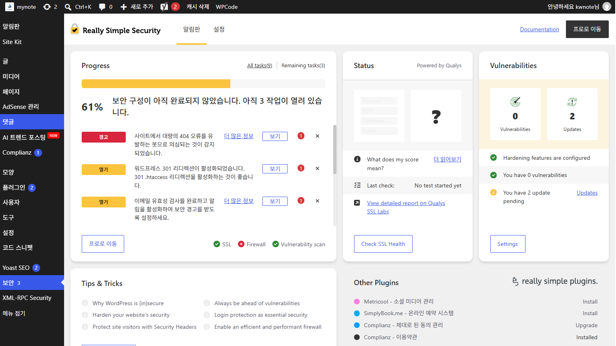The height and width of the screenshot is (346, 616).
Task: Click the mynote site home icon
Action: coord(9,7)
